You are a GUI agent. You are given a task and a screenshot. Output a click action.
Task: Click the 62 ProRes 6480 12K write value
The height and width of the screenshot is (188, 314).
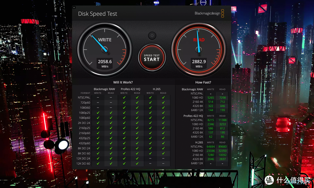pos(211,137)
